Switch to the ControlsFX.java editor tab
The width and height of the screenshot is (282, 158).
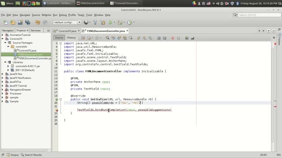[67, 31]
